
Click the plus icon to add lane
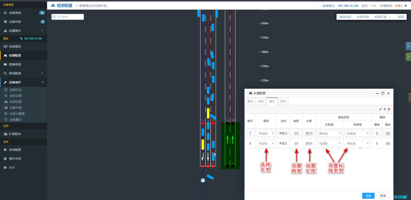tap(385, 109)
